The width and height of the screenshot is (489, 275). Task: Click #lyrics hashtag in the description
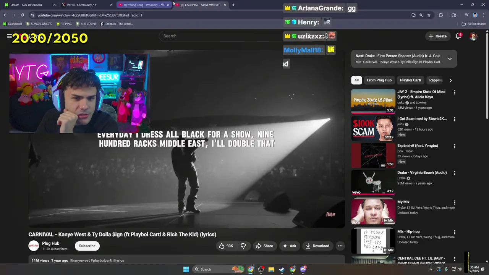(118, 260)
